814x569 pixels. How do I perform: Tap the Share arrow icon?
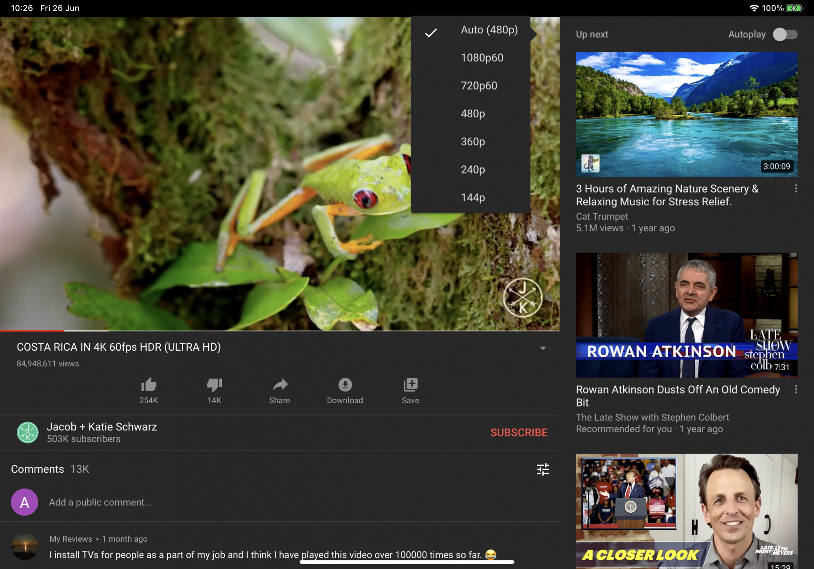tap(280, 385)
